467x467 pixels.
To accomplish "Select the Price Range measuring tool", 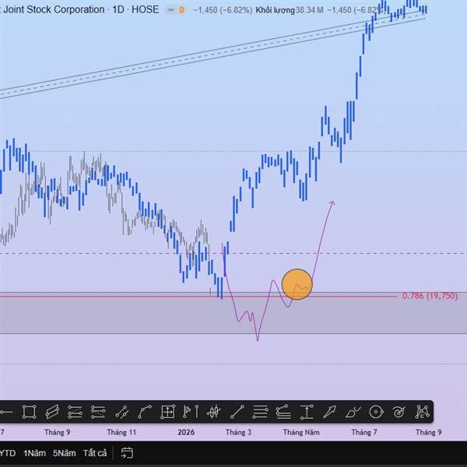I will coord(307,413).
